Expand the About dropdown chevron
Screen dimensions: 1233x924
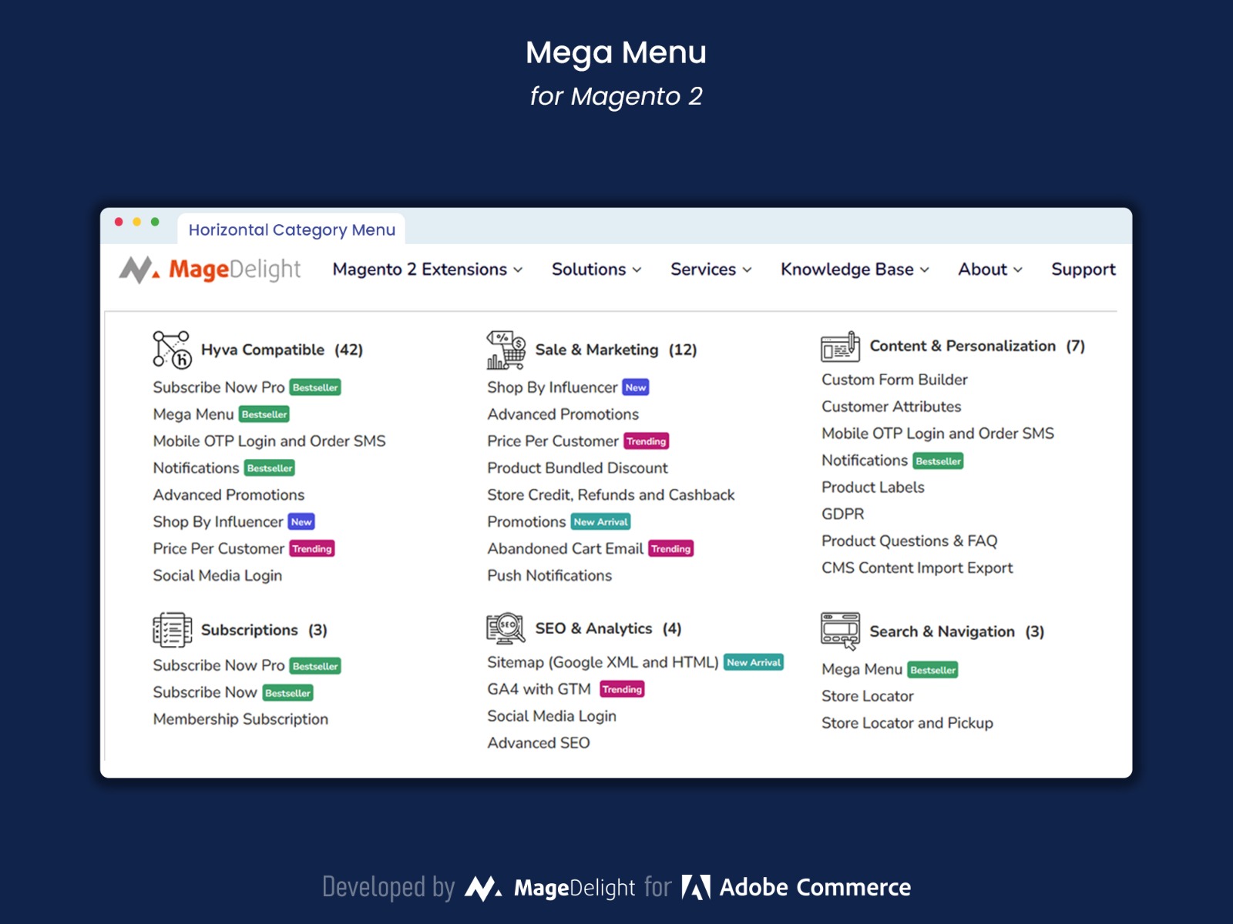click(1017, 270)
